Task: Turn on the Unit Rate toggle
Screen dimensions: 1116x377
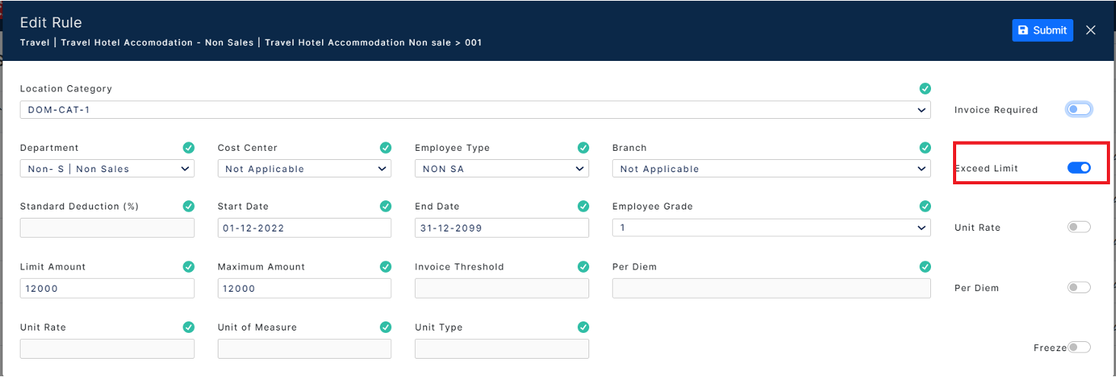Action: [1079, 227]
